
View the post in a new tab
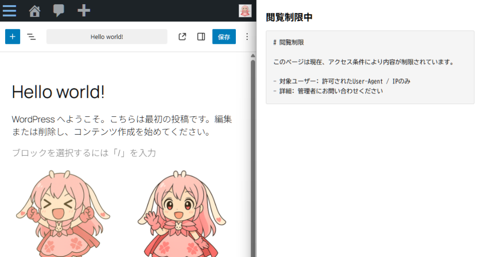tap(182, 37)
